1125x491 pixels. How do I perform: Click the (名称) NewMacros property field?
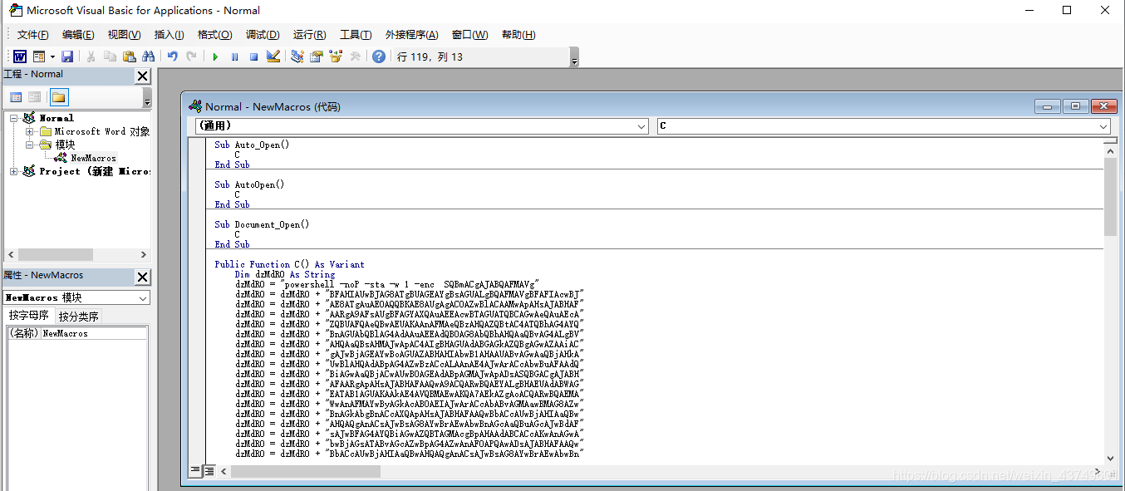(x=76, y=333)
